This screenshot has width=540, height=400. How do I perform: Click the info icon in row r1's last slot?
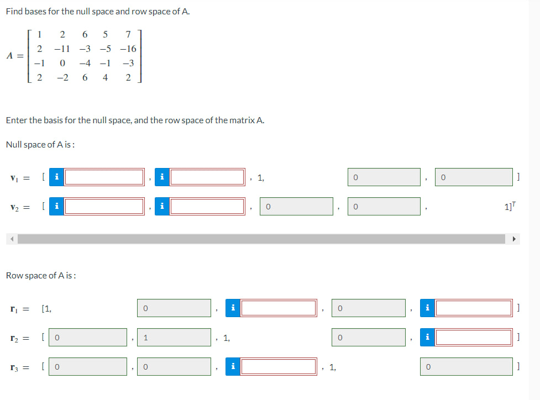427,308
